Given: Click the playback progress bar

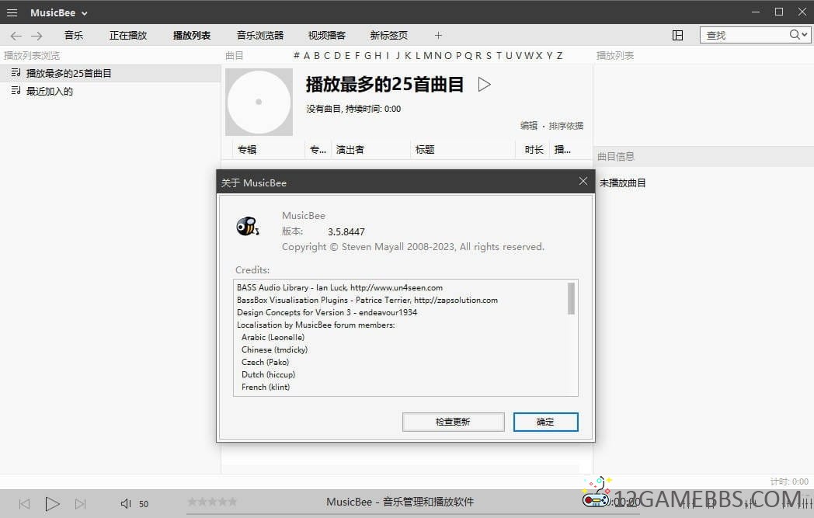Looking at the screenshot, I should tap(412, 514).
